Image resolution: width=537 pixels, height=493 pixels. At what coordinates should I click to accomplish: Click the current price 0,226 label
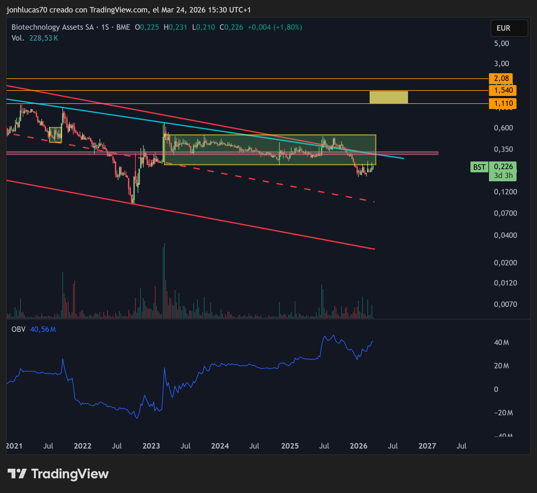[503, 167]
